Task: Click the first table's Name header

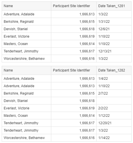Action: (x=26, y=6)
